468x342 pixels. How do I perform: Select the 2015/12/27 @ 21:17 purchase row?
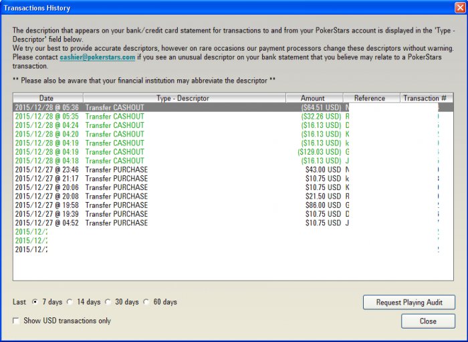tap(233, 179)
